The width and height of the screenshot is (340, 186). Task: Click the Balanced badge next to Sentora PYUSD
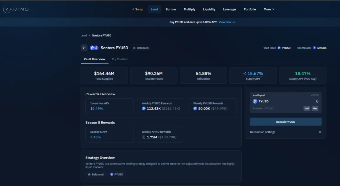point(141,48)
